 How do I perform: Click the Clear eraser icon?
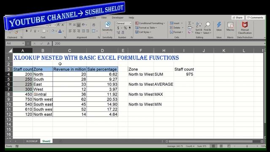189,32
